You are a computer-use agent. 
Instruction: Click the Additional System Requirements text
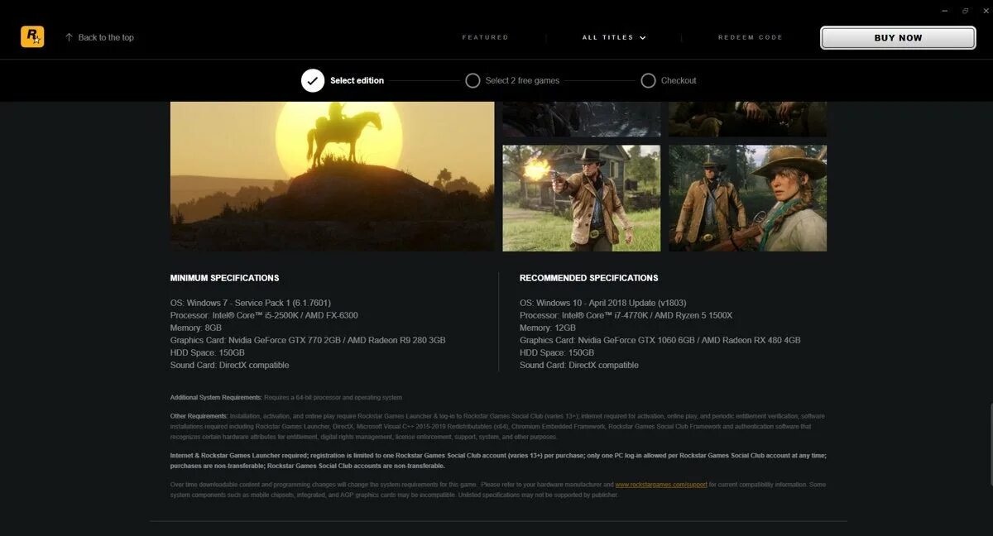click(286, 398)
